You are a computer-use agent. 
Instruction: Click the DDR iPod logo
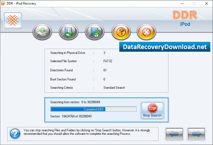tap(185, 18)
